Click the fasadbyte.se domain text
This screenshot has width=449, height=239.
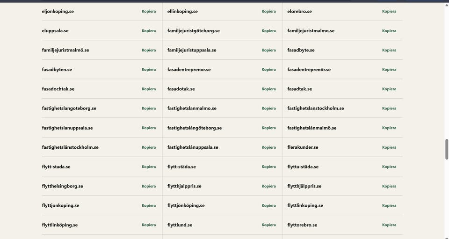pyautogui.click(x=301, y=50)
